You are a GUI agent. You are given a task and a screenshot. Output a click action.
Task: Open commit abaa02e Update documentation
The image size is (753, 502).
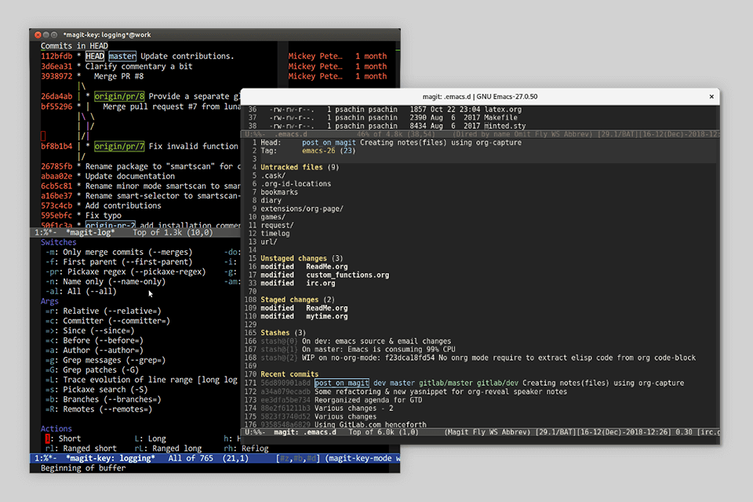tap(107, 176)
